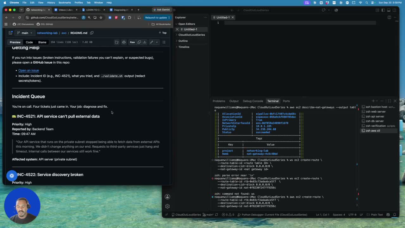Screen dimensions: 405x228
Task: Copy the README.md file path on GitHub
Action: tap(92, 33)
